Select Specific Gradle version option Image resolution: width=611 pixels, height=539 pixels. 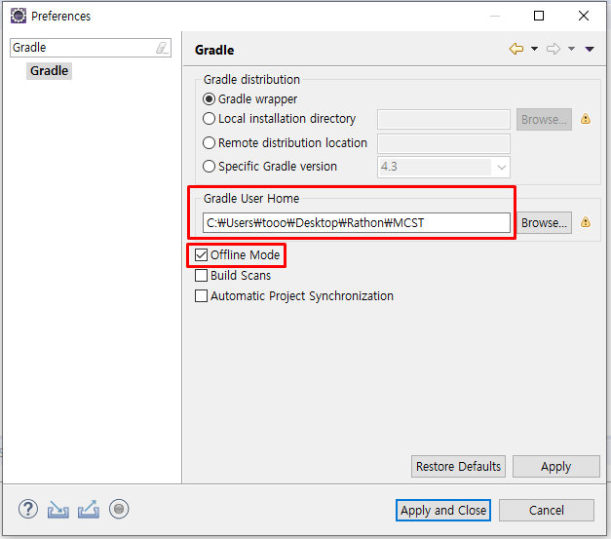pyautogui.click(x=209, y=167)
